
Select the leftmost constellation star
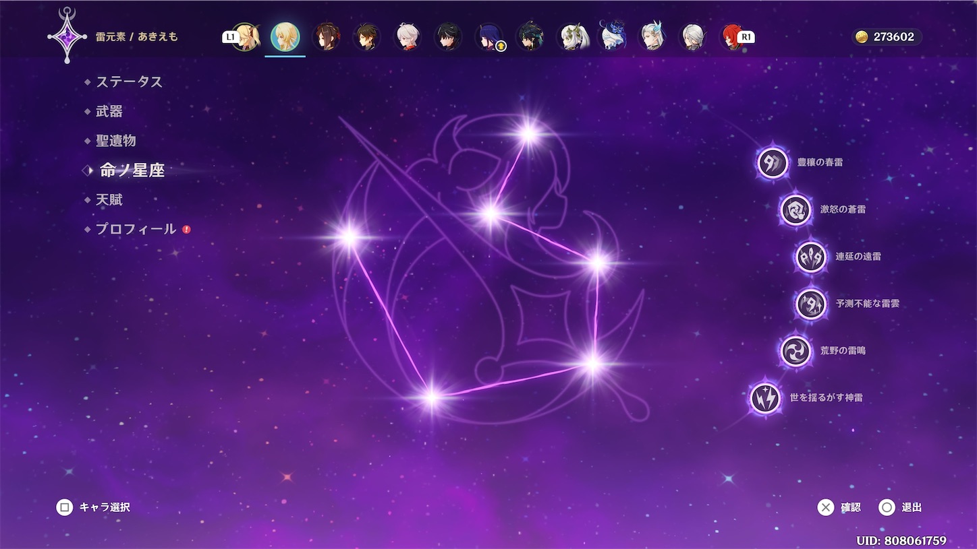click(349, 236)
